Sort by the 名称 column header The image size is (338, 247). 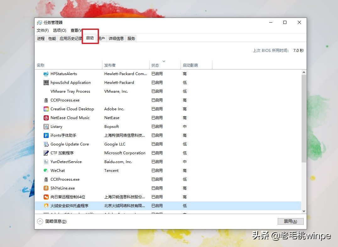[x=68, y=65]
